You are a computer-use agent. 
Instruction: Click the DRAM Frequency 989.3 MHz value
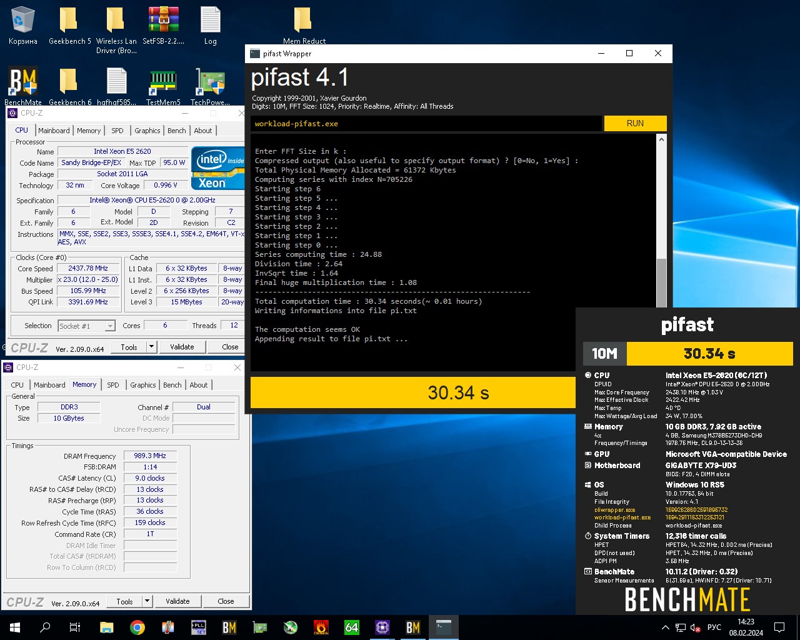coord(150,456)
